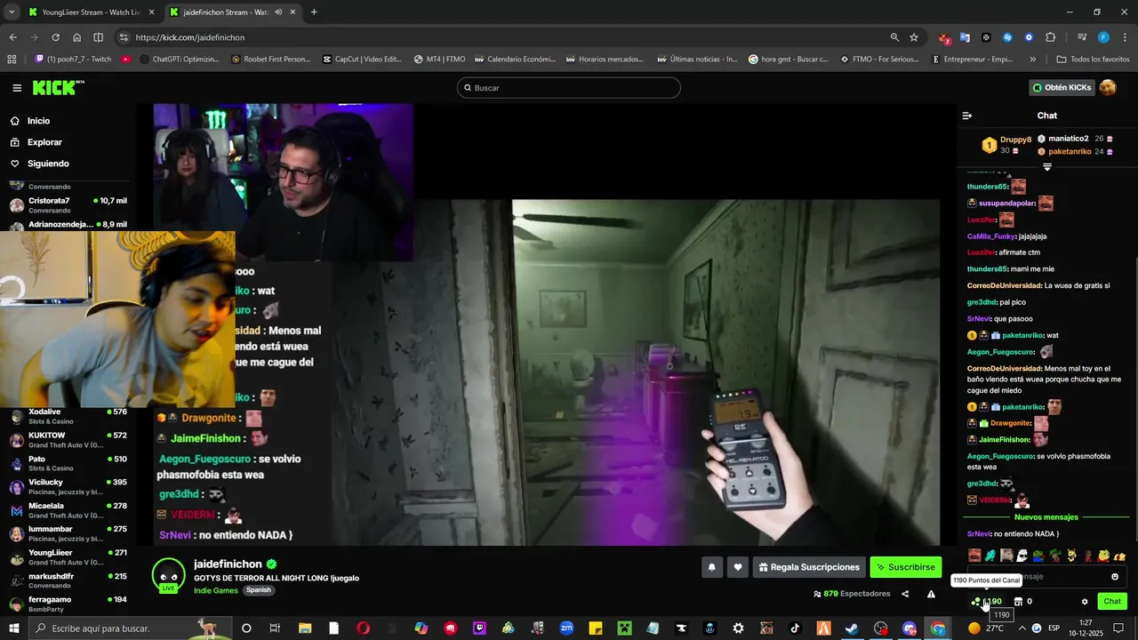Open Steam from taskbar
1138x640 pixels.
click(x=852, y=628)
